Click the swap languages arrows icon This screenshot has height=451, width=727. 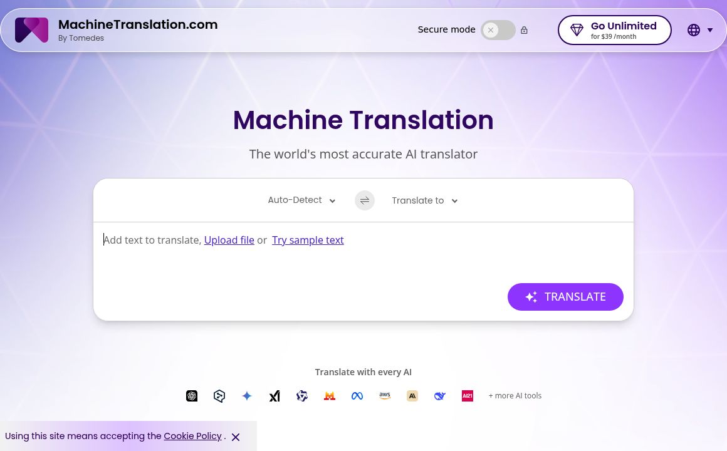click(365, 200)
